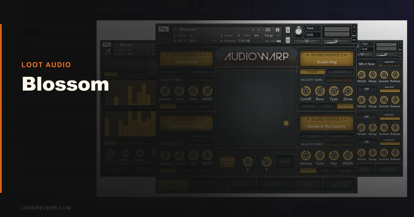
Task: Go to next instrument with right arrow
Action: [259, 30]
